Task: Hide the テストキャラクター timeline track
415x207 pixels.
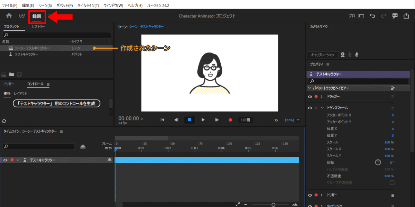Action: [x=5, y=160]
